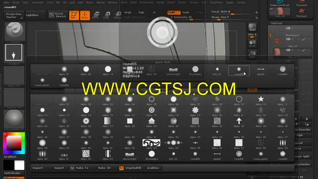The image size is (318, 179).
Task: Adjust the Focal Shift slider
Action: tap(231, 12)
